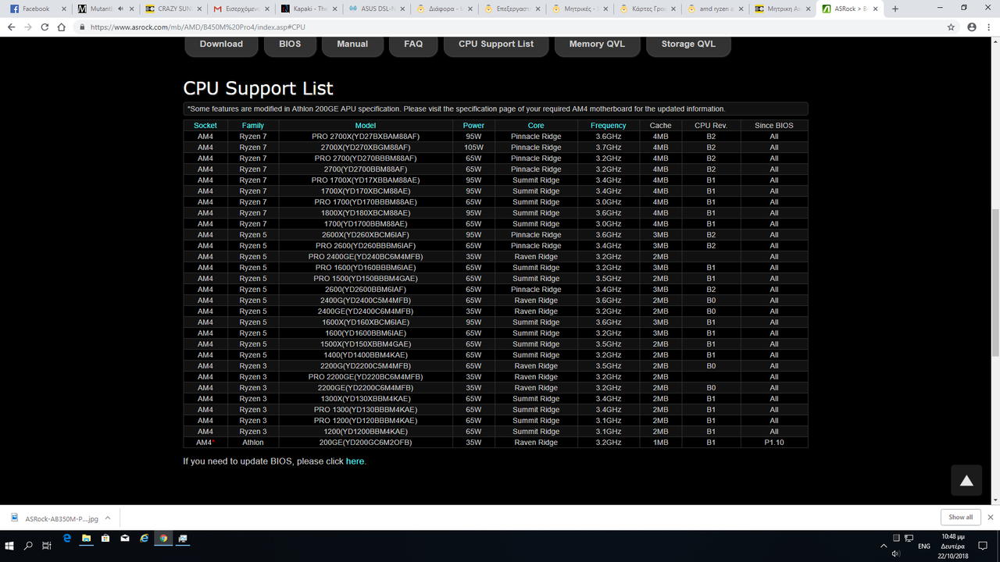
Task: Open the Memory QVL section
Action: coord(597,44)
